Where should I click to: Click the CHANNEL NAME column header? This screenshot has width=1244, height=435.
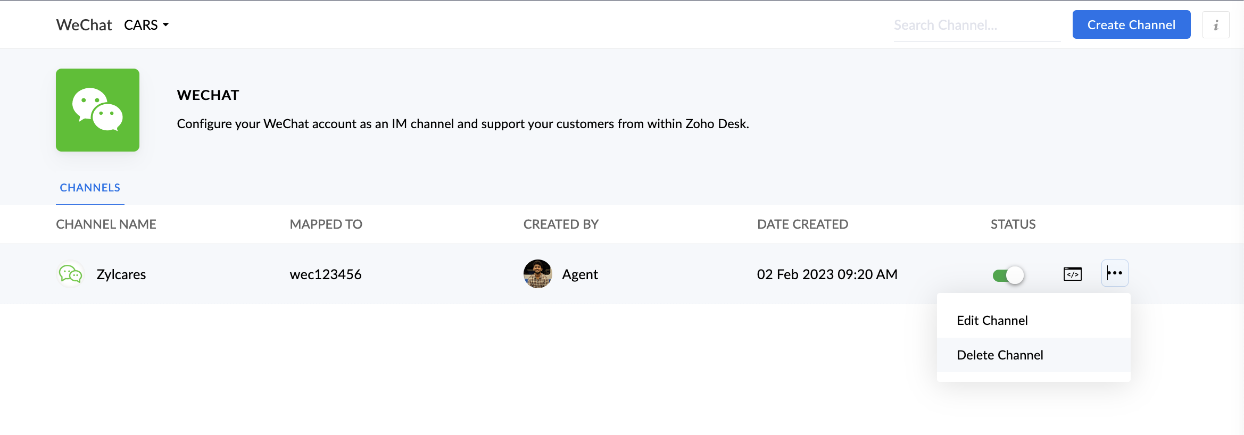point(106,224)
